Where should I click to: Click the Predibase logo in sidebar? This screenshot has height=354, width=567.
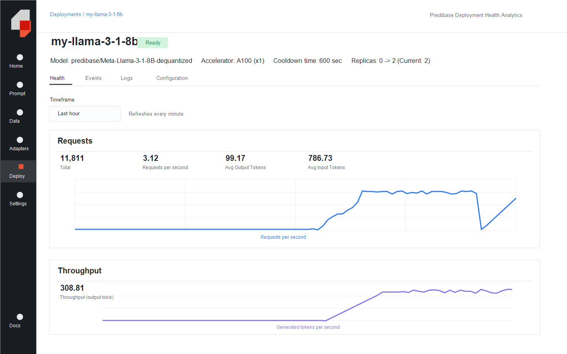tap(21, 23)
